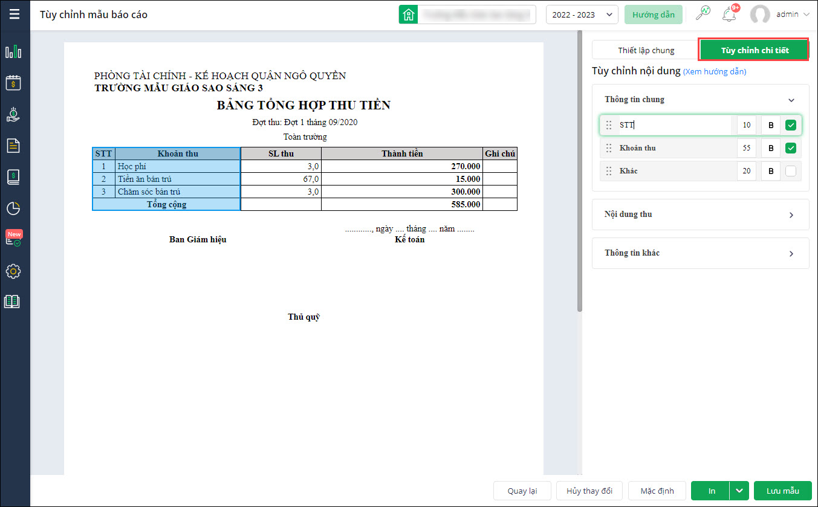This screenshot has width=818, height=507.
Task: Open the pie chart reports icon
Action: click(13, 208)
